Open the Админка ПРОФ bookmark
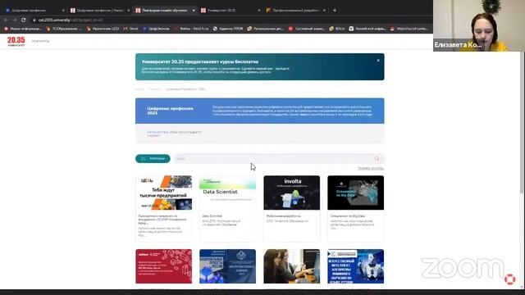 click(228, 29)
